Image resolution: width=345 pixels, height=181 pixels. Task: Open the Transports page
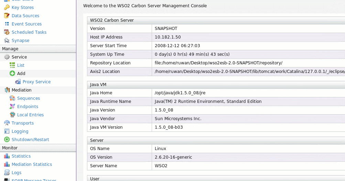[23, 123]
